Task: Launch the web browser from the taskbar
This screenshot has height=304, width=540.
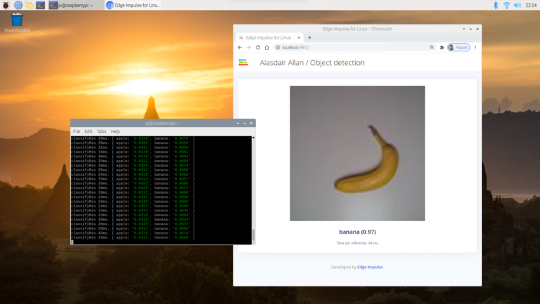Action: (18, 5)
